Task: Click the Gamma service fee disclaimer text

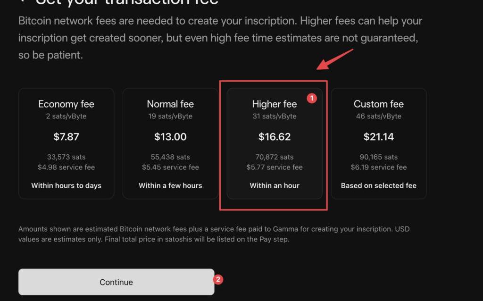Action: click(x=214, y=234)
